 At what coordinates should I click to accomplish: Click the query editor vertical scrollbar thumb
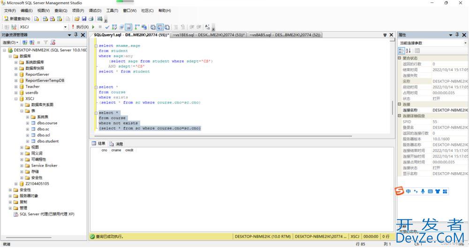click(x=393, y=108)
